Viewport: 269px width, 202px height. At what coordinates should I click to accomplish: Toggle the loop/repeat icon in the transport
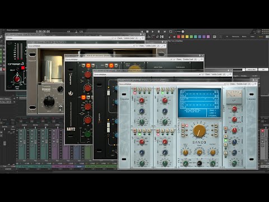point(170,31)
